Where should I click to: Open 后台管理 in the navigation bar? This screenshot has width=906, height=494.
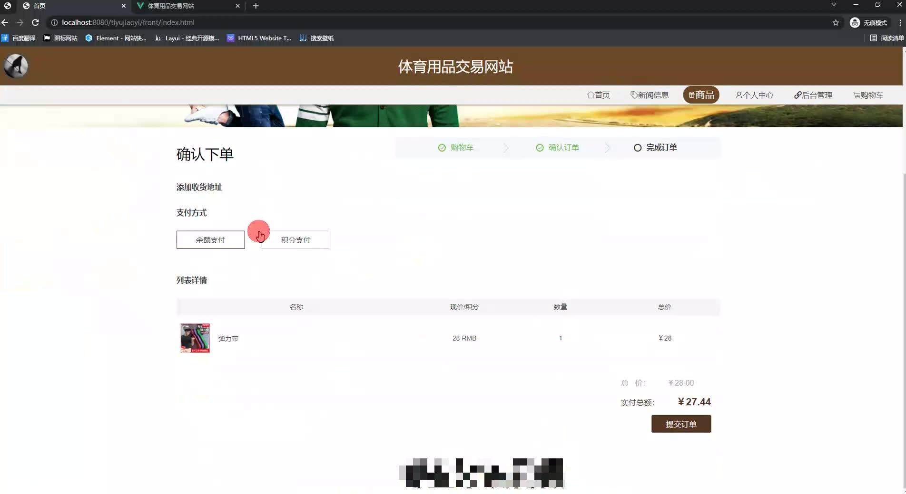pyautogui.click(x=813, y=95)
